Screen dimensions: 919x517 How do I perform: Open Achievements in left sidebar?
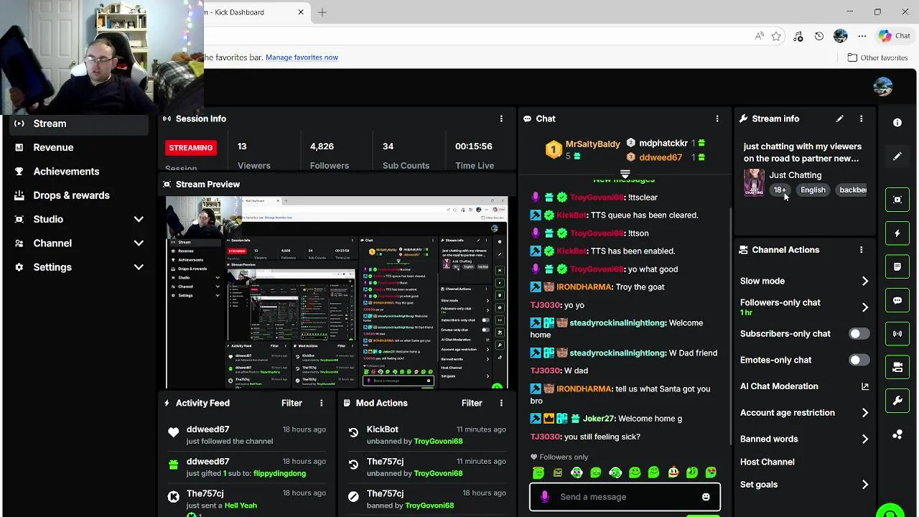(x=79, y=172)
